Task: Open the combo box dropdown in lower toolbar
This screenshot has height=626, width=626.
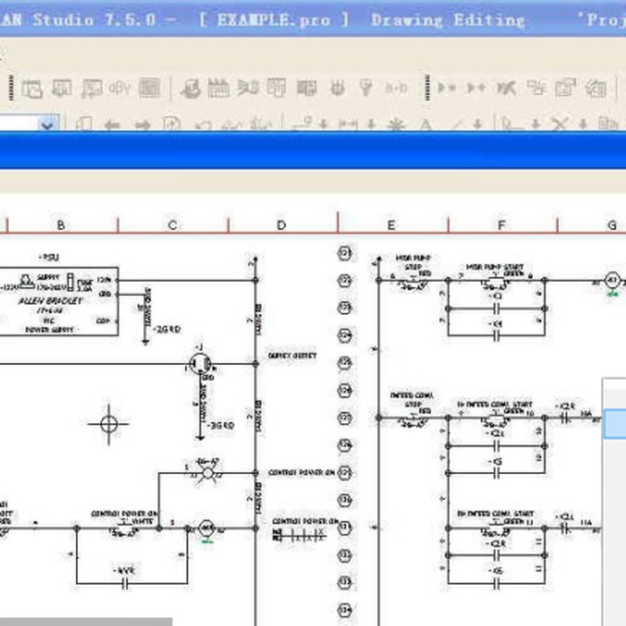Action: point(49,123)
